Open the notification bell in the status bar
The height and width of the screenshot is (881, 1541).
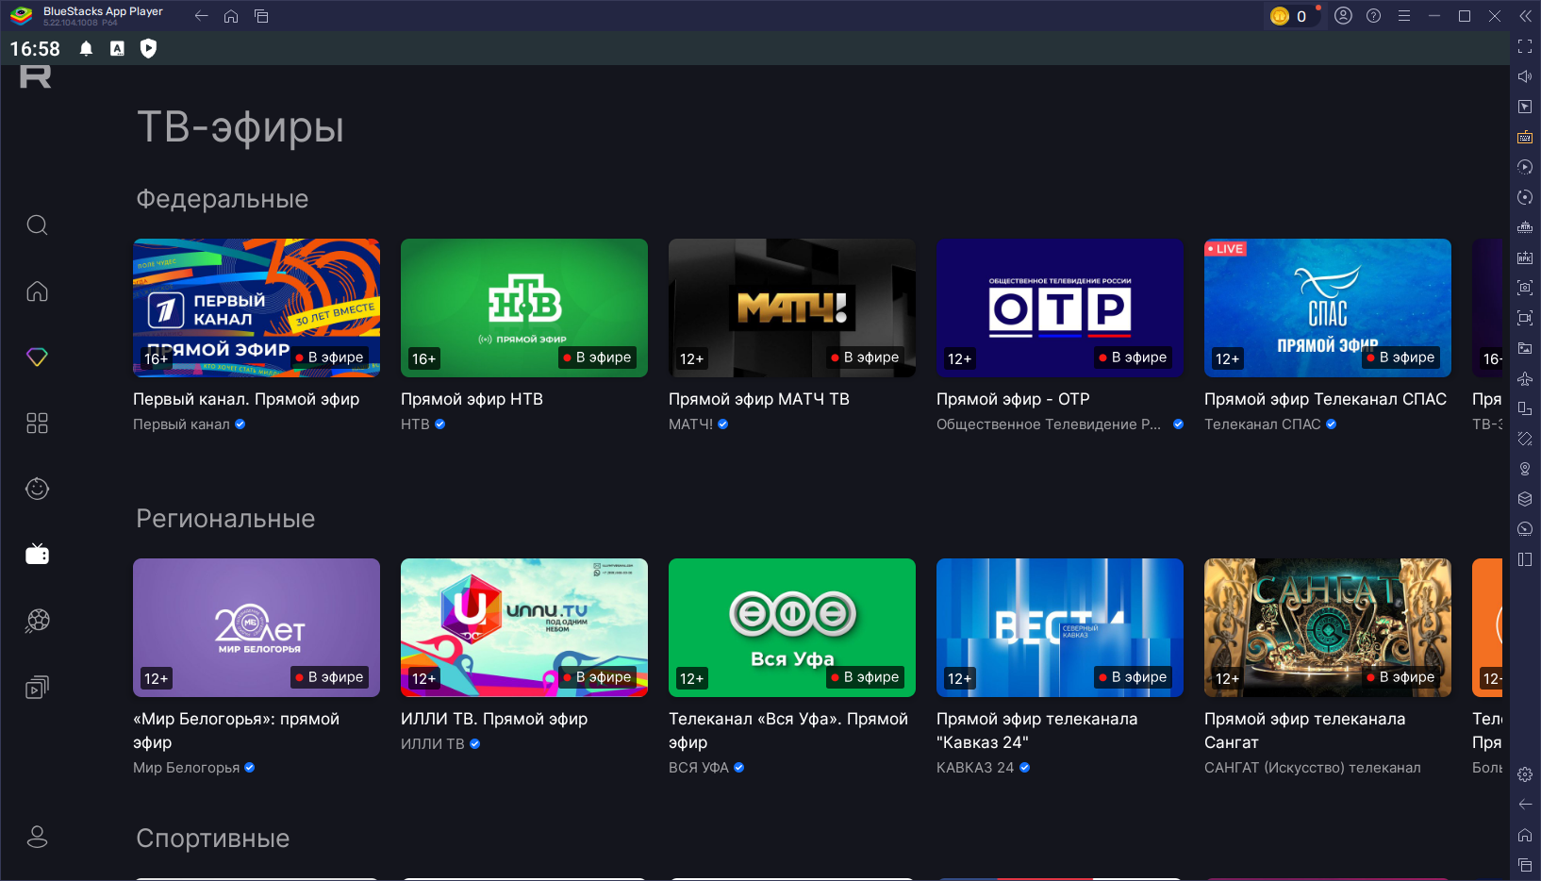click(86, 48)
